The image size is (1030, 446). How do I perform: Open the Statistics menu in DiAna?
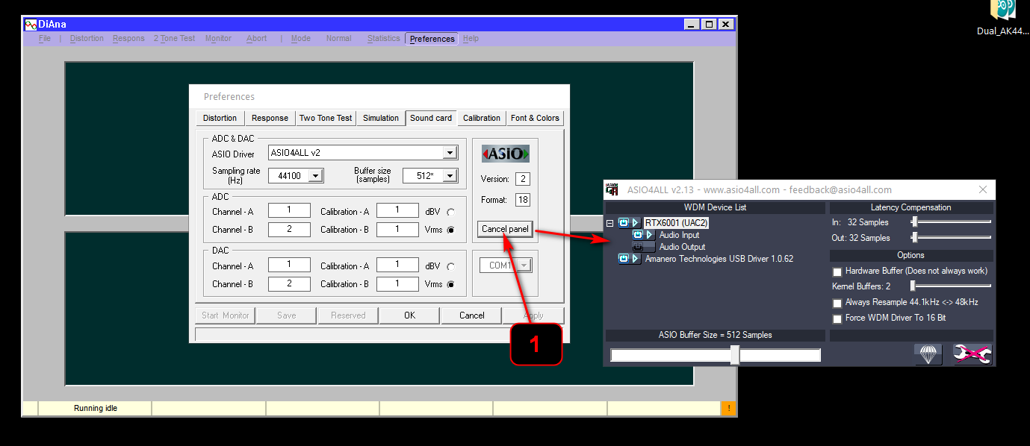tap(383, 39)
